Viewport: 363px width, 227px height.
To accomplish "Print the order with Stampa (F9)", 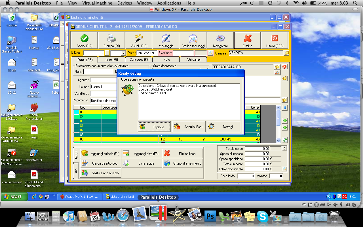I will [x=112, y=40].
